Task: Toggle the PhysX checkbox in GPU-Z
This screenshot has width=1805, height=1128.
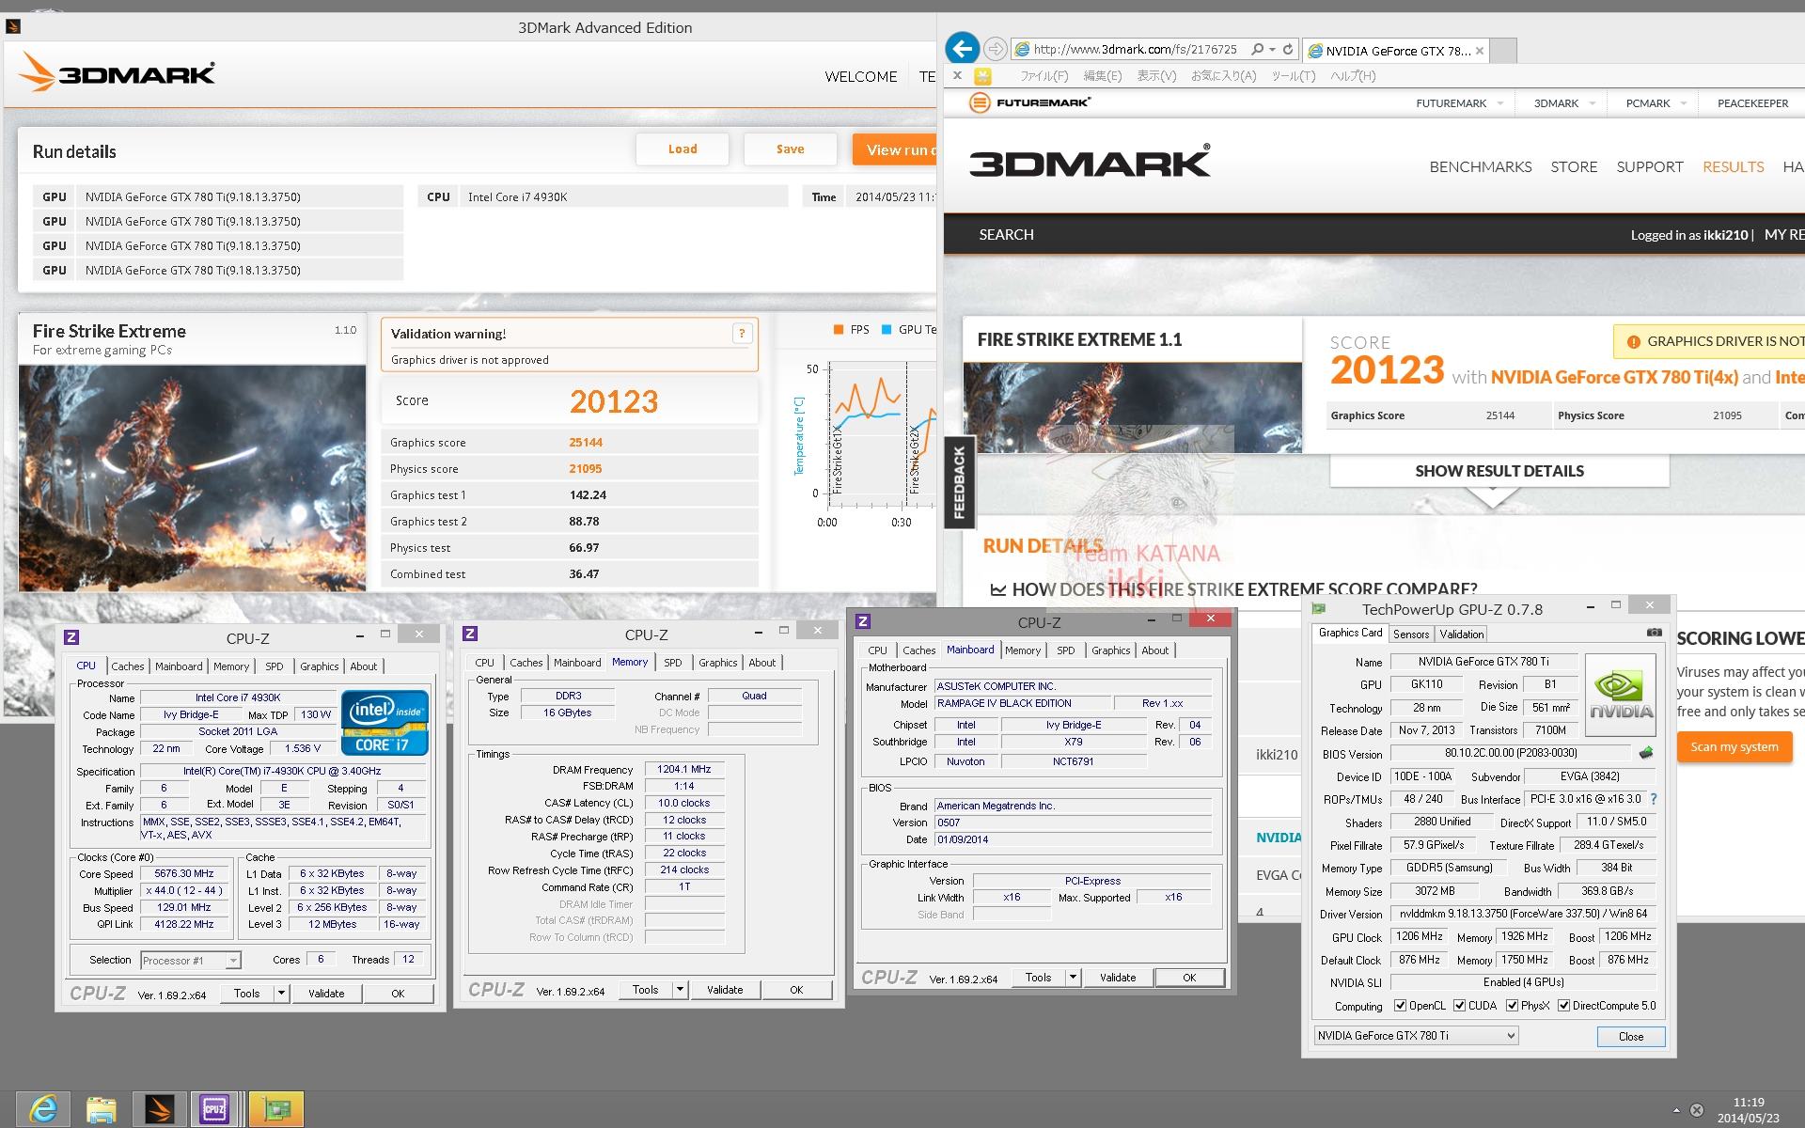Action: coord(1512,1006)
